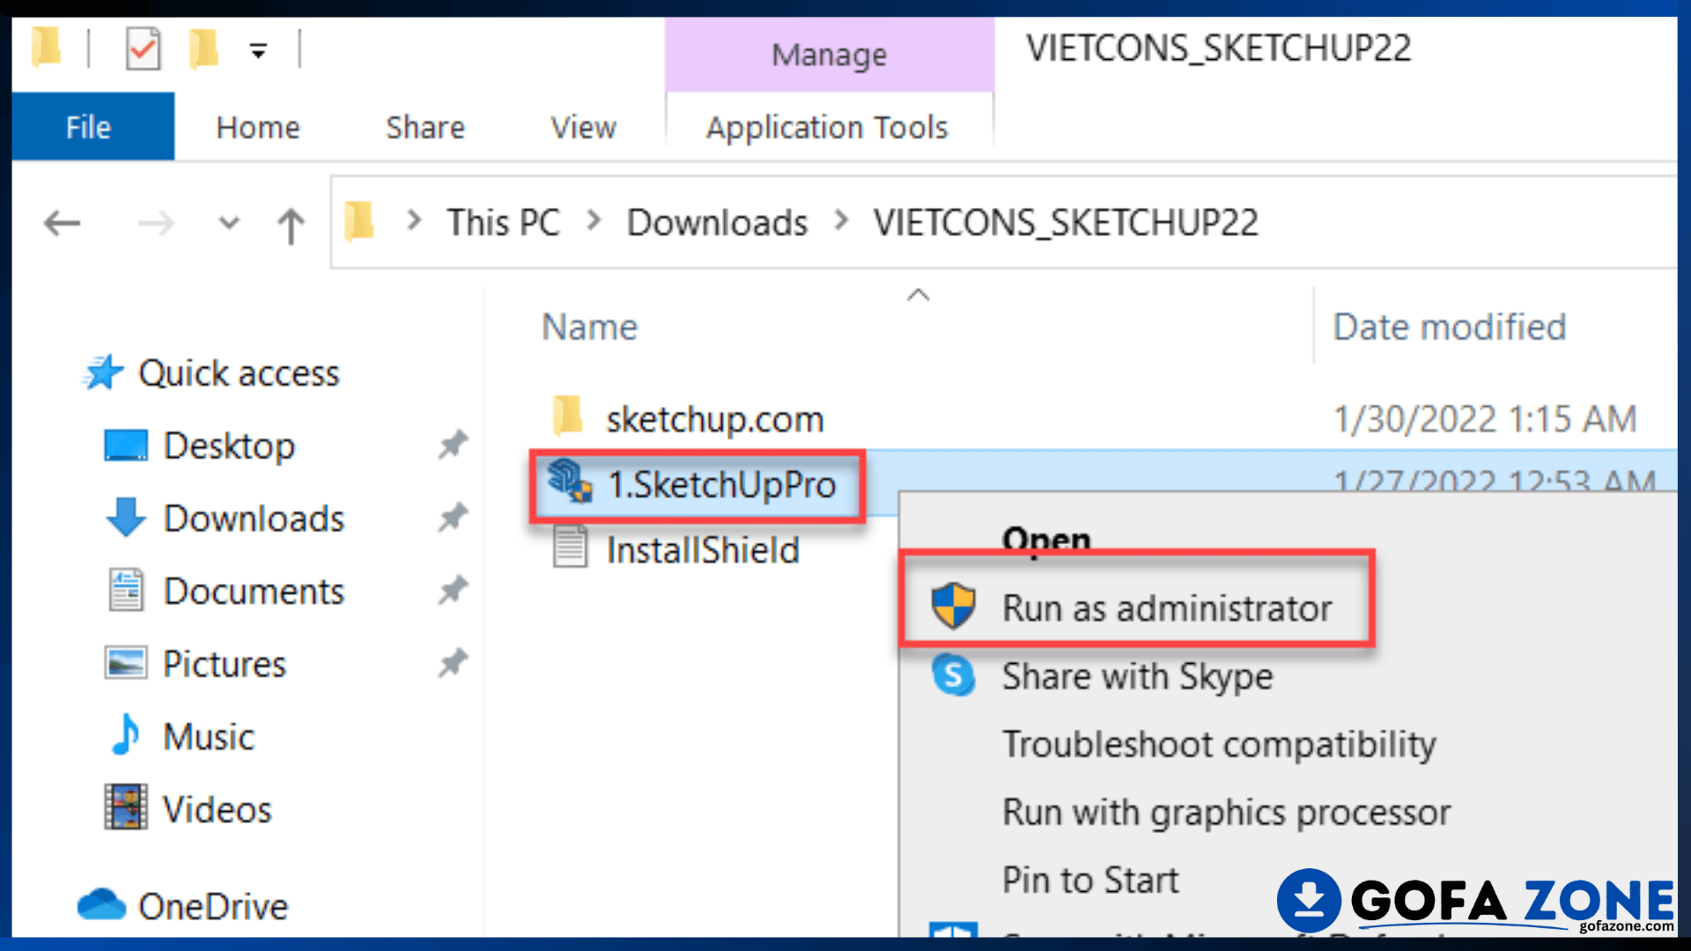This screenshot has height=951, width=1691.
Task: Click the Back navigation arrow
Action: coord(62,224)
